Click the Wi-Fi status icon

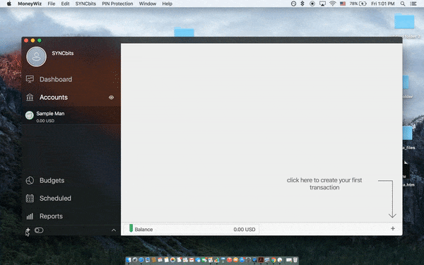pos(333,4)
